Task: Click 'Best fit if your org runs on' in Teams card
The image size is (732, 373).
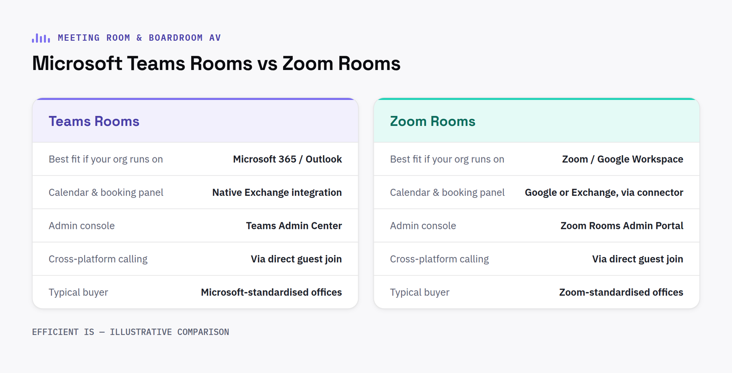Action: (x=106, y=159)
